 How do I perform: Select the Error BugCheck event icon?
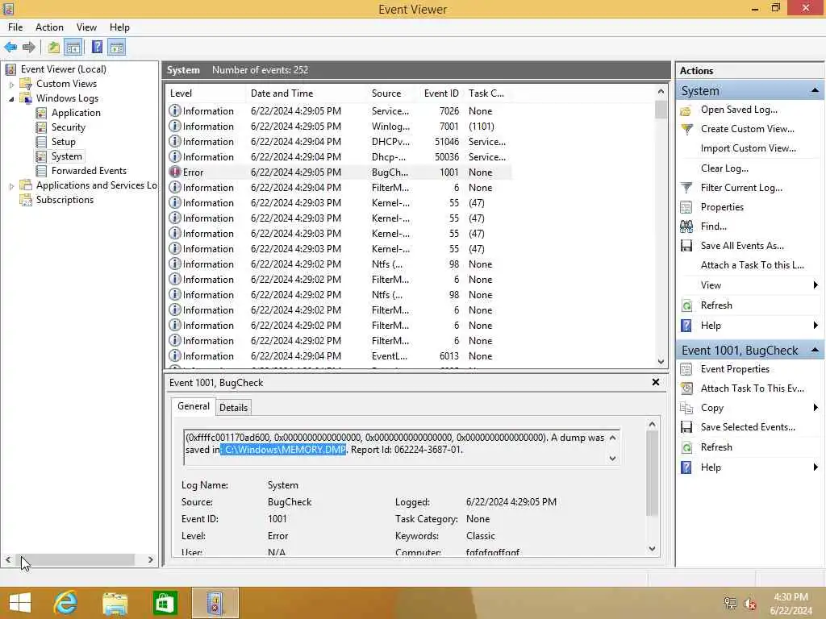[x=175, y=172]
